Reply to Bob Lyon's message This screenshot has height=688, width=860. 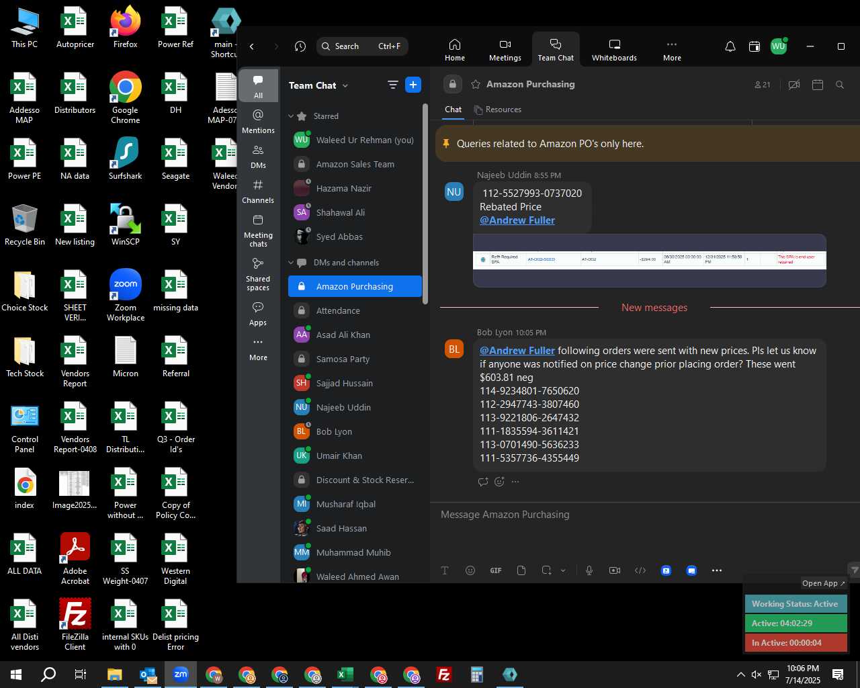click(x=483, y=481)
